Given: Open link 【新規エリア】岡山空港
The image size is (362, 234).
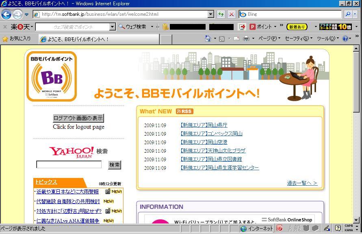Looking at the screenshot, I should (204, 142).
